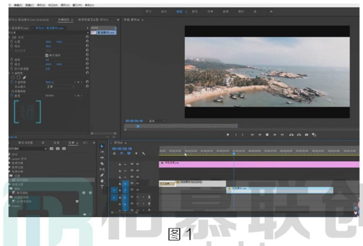Click Mark In bracket button
Image resolution: width=363 pixels, height=246 pixels.
pos(236,135)
